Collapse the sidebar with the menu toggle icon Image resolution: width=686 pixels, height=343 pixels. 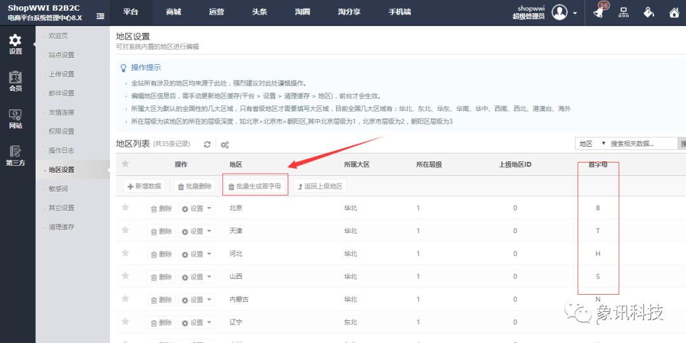coord(100,16)
